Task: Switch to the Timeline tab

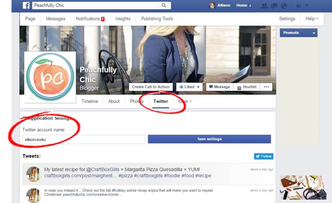Action: [x=90, y=101]
